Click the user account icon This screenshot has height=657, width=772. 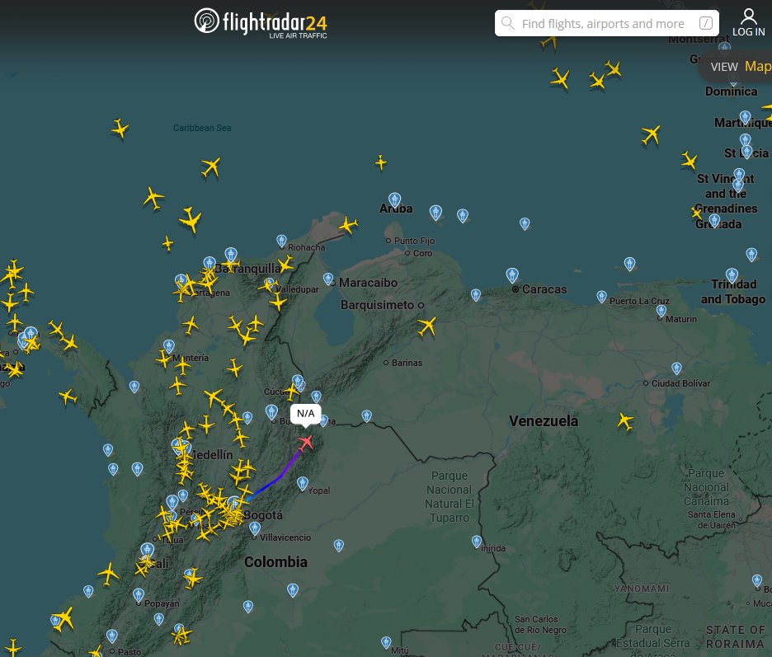[748, 15]
